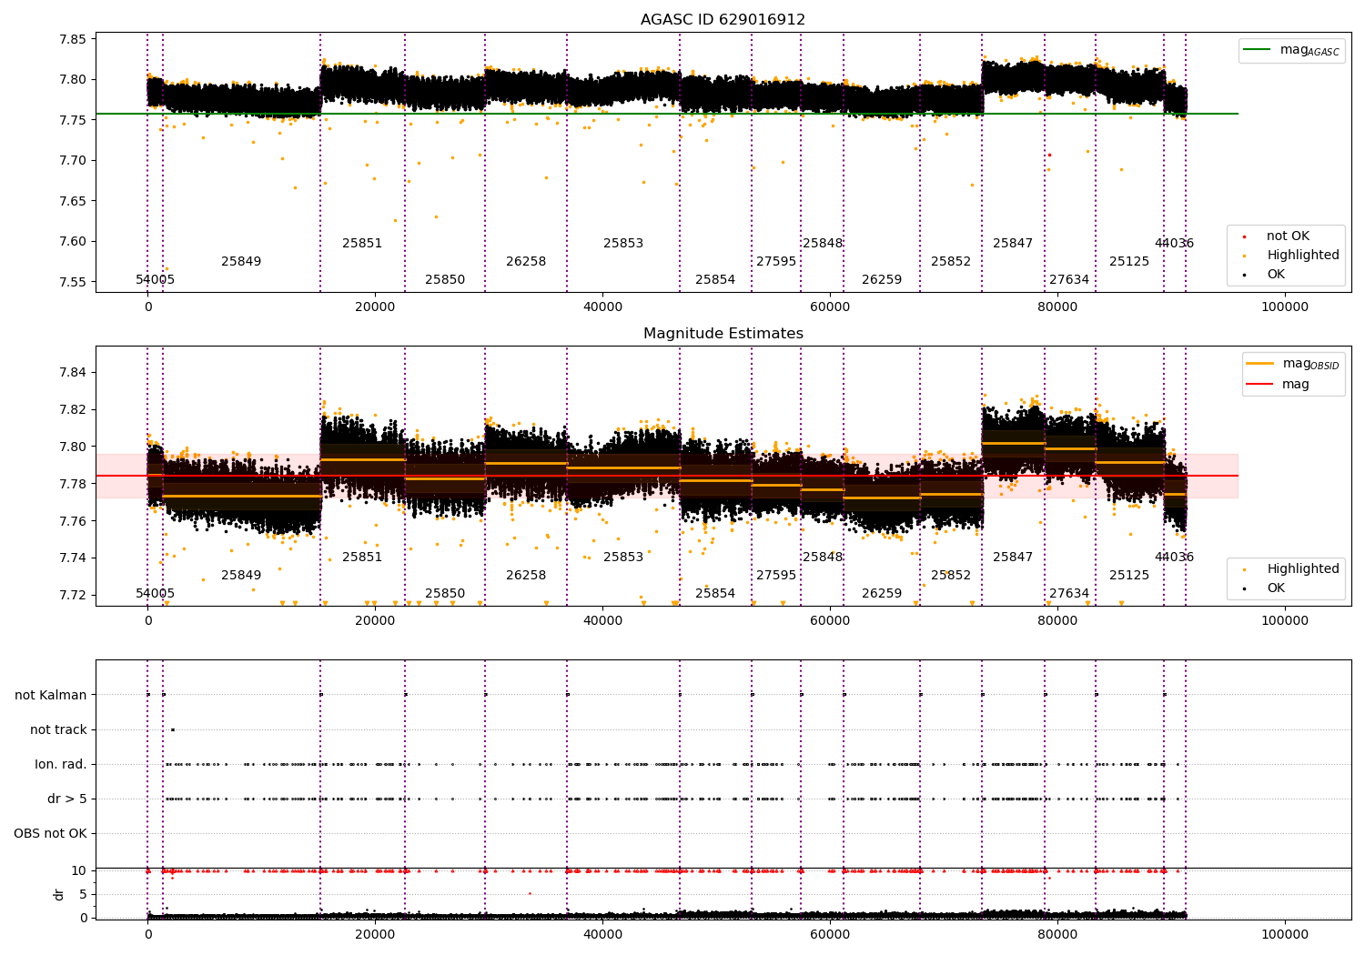This screenshot has width=1365, height=955.
Task: Click obsid label 27595 in the Magnitude Estimates panel
Action: (x=776, y=576)
